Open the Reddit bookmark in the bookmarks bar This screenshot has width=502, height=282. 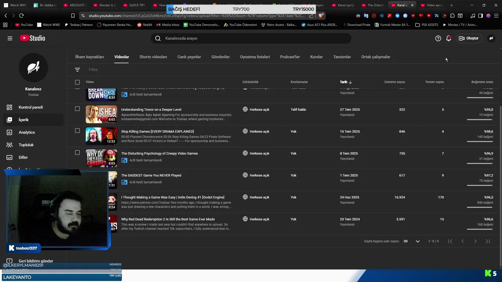coord(145,25)
